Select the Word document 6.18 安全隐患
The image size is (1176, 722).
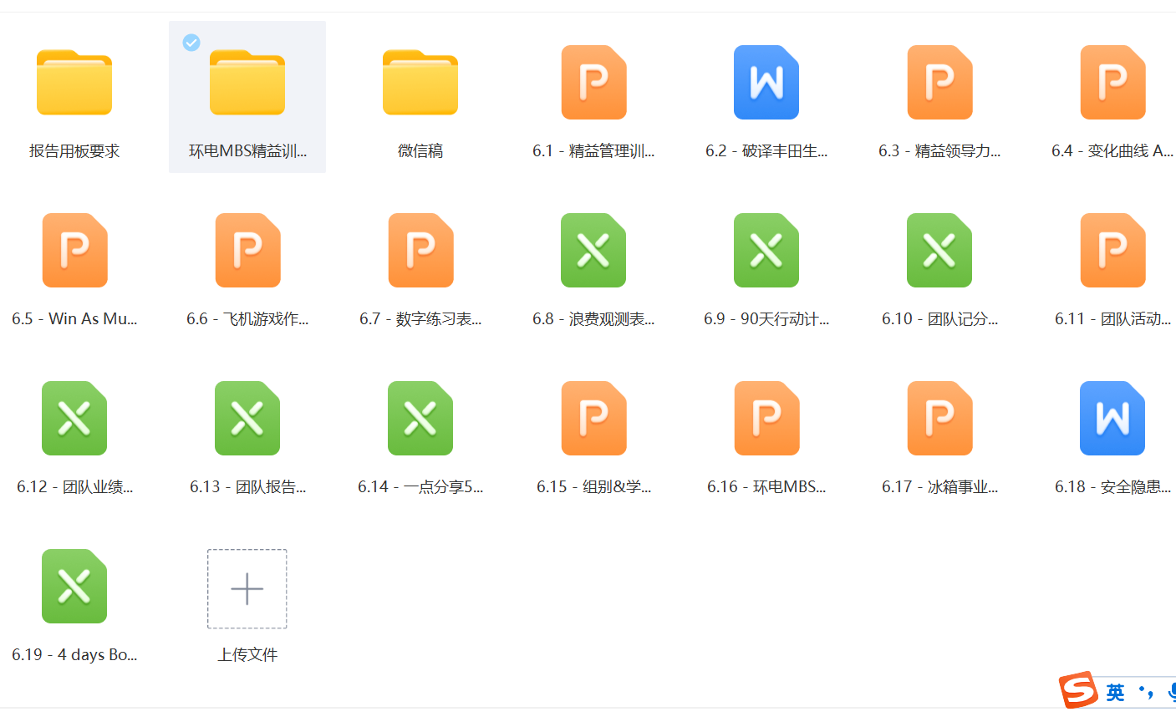pyautogui.click(x=1112, y=418)
